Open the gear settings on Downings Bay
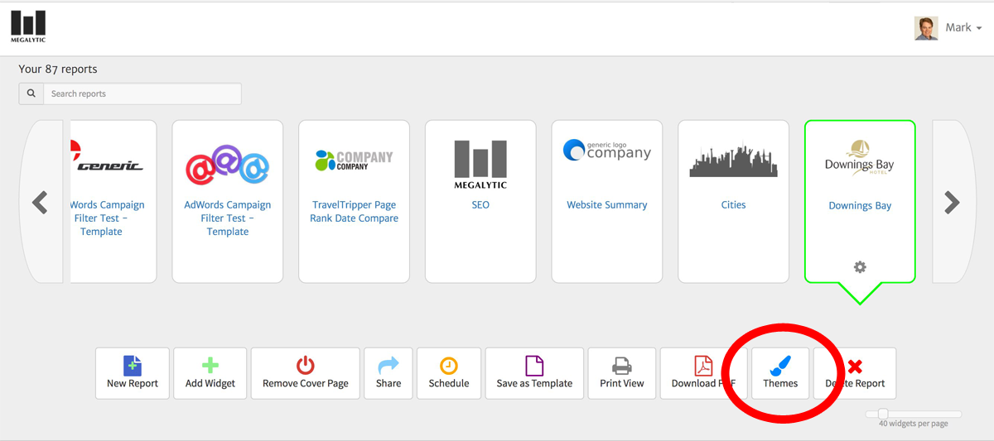 [x=860, y=267]
